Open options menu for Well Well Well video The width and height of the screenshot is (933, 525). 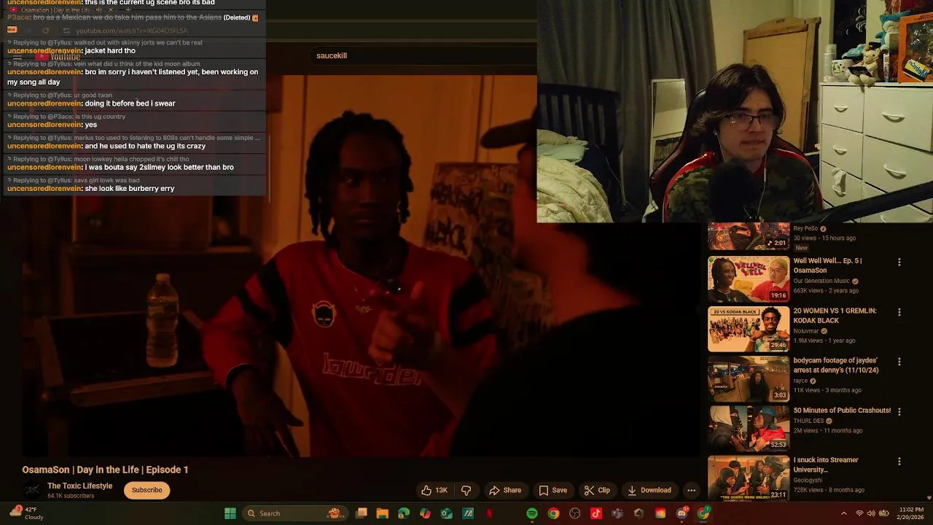point(899,262)
